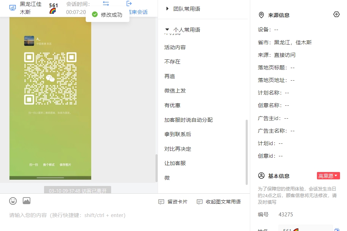Select the 加客服时说自动分配 quick phrase

click(189, 120)
